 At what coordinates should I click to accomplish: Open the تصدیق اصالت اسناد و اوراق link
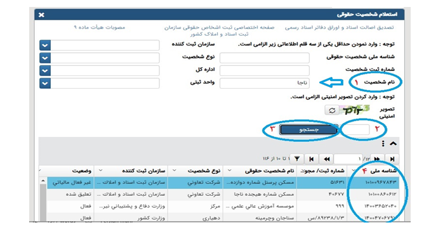[x=339, y=27]
